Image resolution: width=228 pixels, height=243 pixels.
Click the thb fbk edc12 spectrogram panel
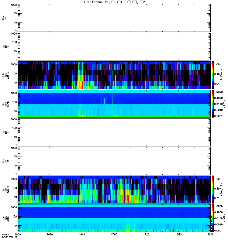coord(114,75)
